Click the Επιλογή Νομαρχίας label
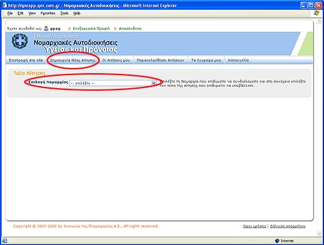This screenshot has width=324, height=245. (x=48, y=82)
